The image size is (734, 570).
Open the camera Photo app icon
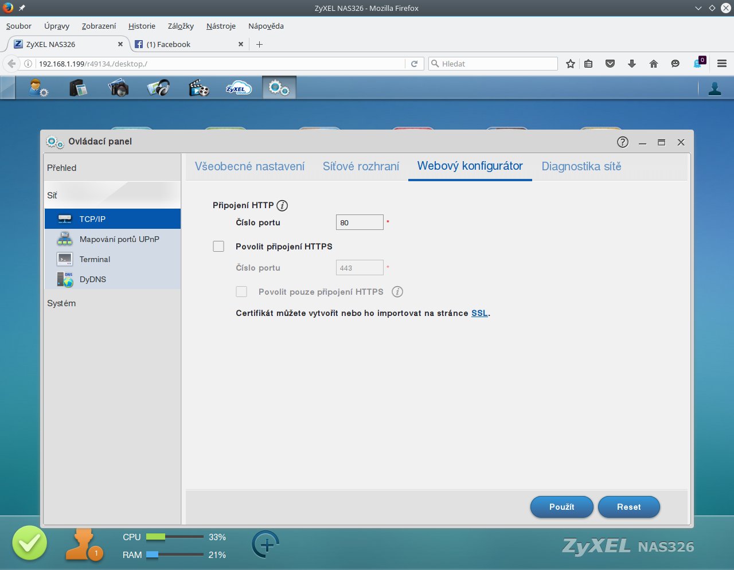point(118,88)
